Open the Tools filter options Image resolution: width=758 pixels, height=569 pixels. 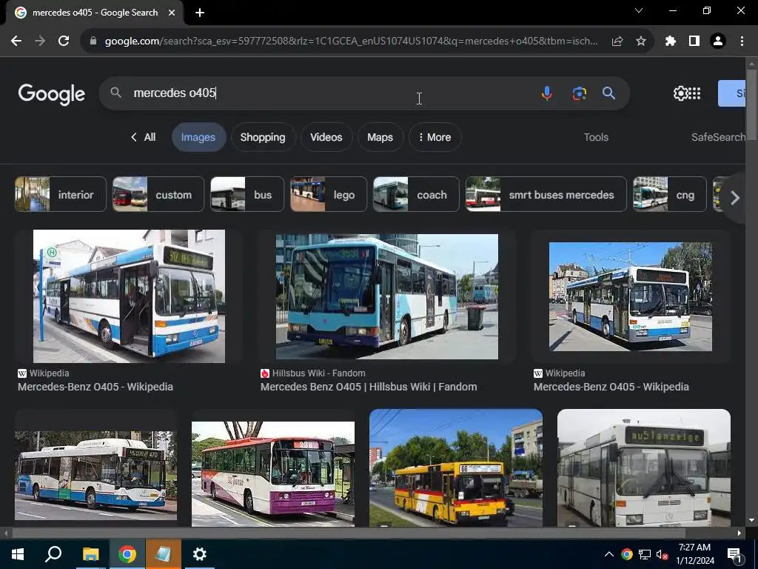(596, 137)
